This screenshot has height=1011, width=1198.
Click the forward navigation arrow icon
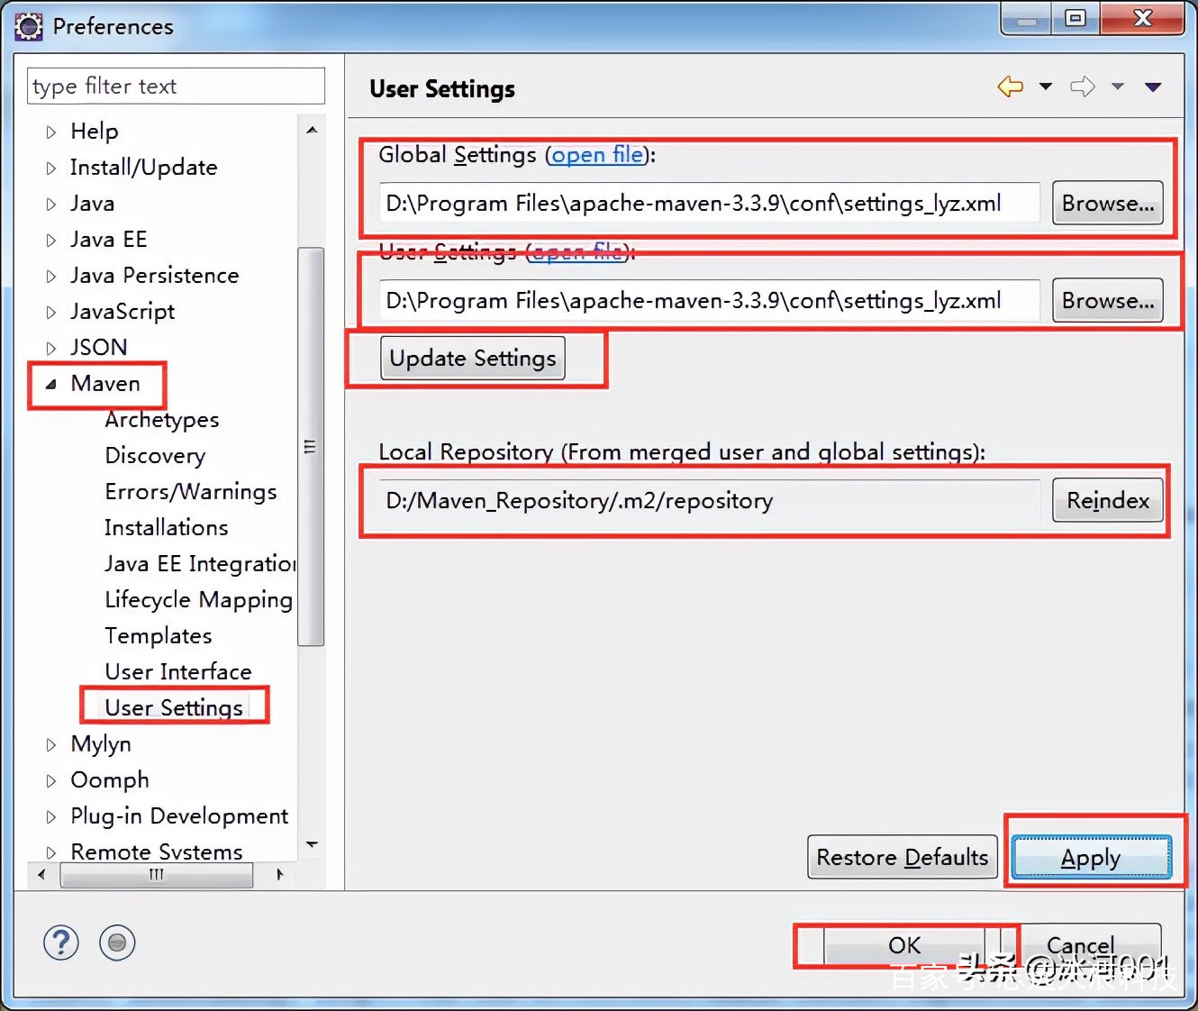pyautogui.click(x=1083, y=87)
